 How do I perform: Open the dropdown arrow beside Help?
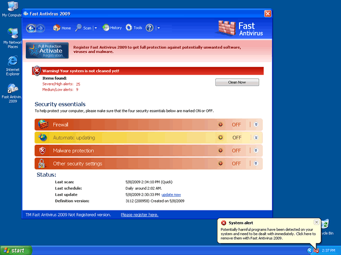pyautogui.click(x=159, y=28)
